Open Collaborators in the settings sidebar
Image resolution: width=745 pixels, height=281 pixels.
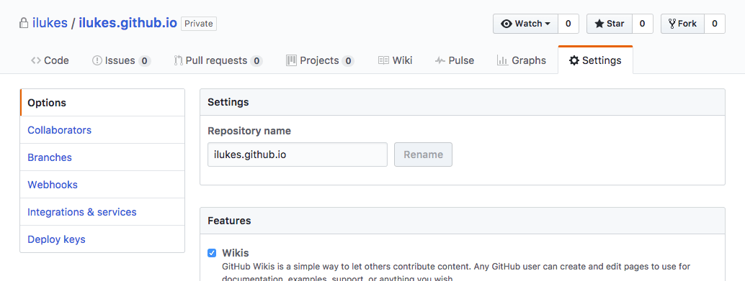pos(102,130)
